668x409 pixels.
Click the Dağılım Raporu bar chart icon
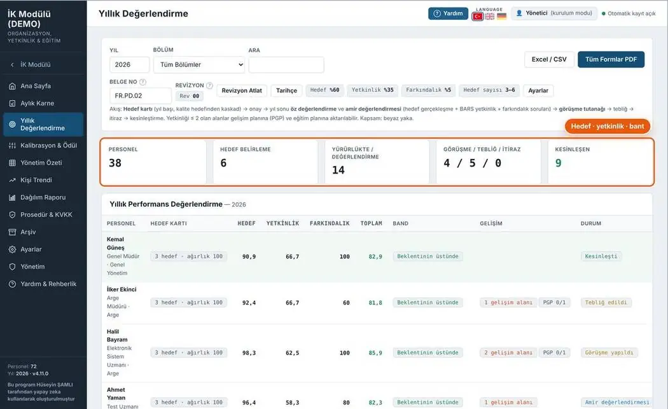tap(12, 198)
